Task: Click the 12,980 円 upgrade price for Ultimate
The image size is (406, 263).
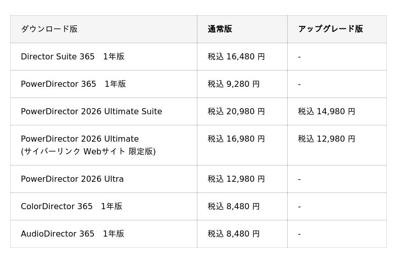Action: 326,139
